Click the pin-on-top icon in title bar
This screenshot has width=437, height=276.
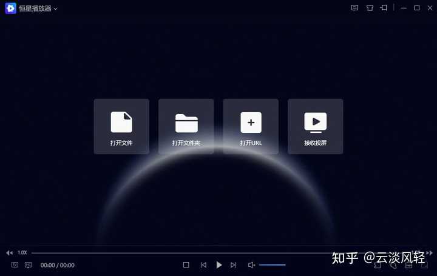pyautogui.click(x=384, y=8)
